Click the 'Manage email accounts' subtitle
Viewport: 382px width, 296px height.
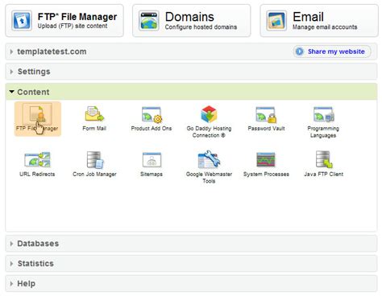tap(325, 27)
